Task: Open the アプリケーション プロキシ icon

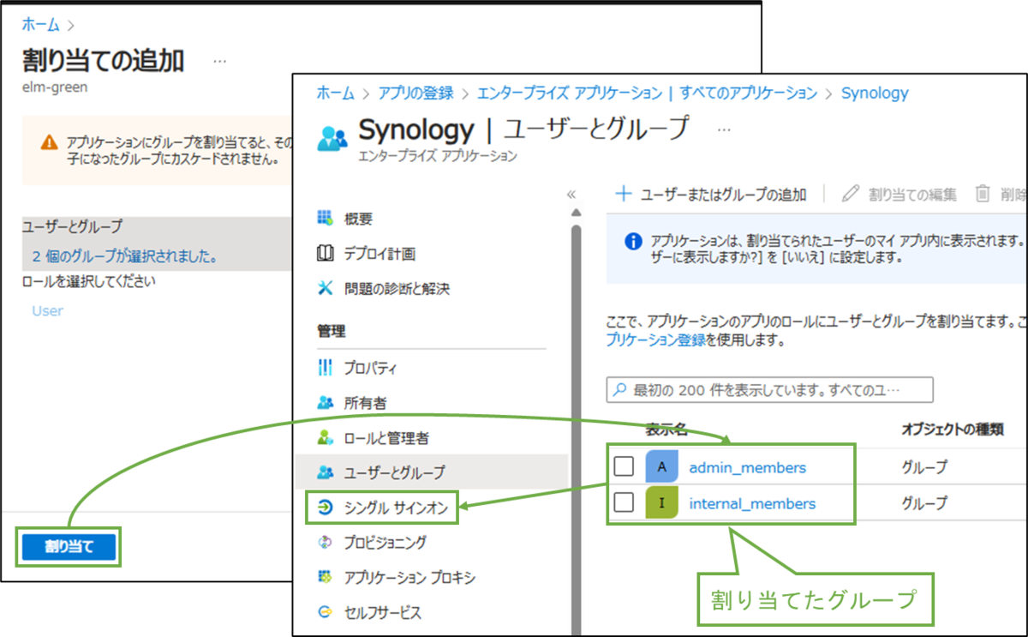Action: point(325,577)
